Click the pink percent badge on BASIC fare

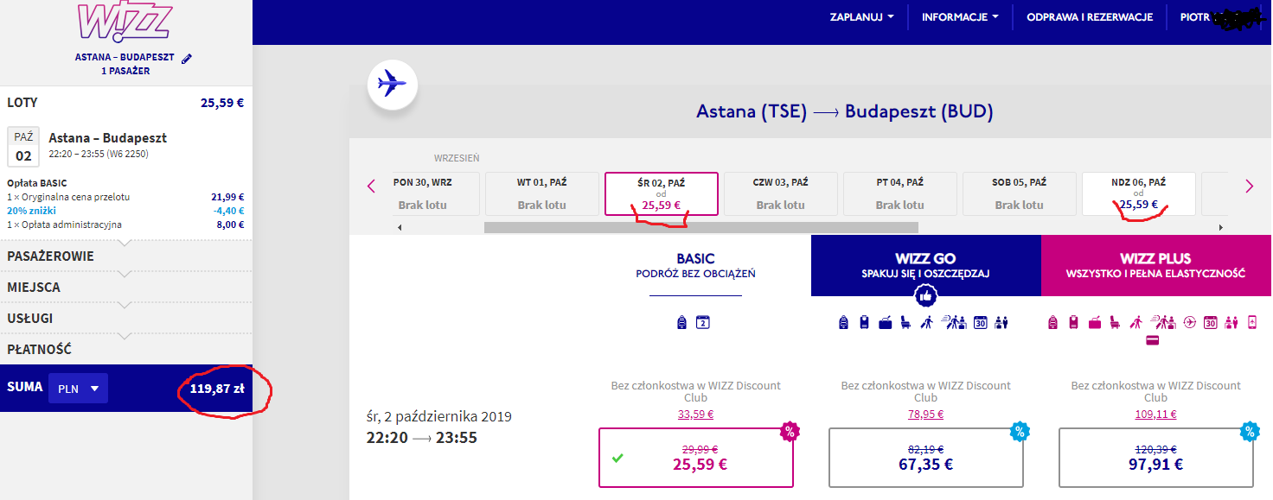coord(790,431)
